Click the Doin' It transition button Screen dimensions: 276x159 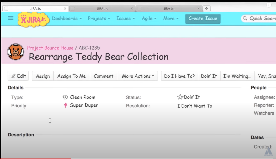click(209, 76)
